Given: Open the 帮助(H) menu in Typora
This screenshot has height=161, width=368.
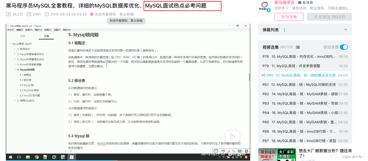Looking at the screenshot, I should [x=67, y=30].
